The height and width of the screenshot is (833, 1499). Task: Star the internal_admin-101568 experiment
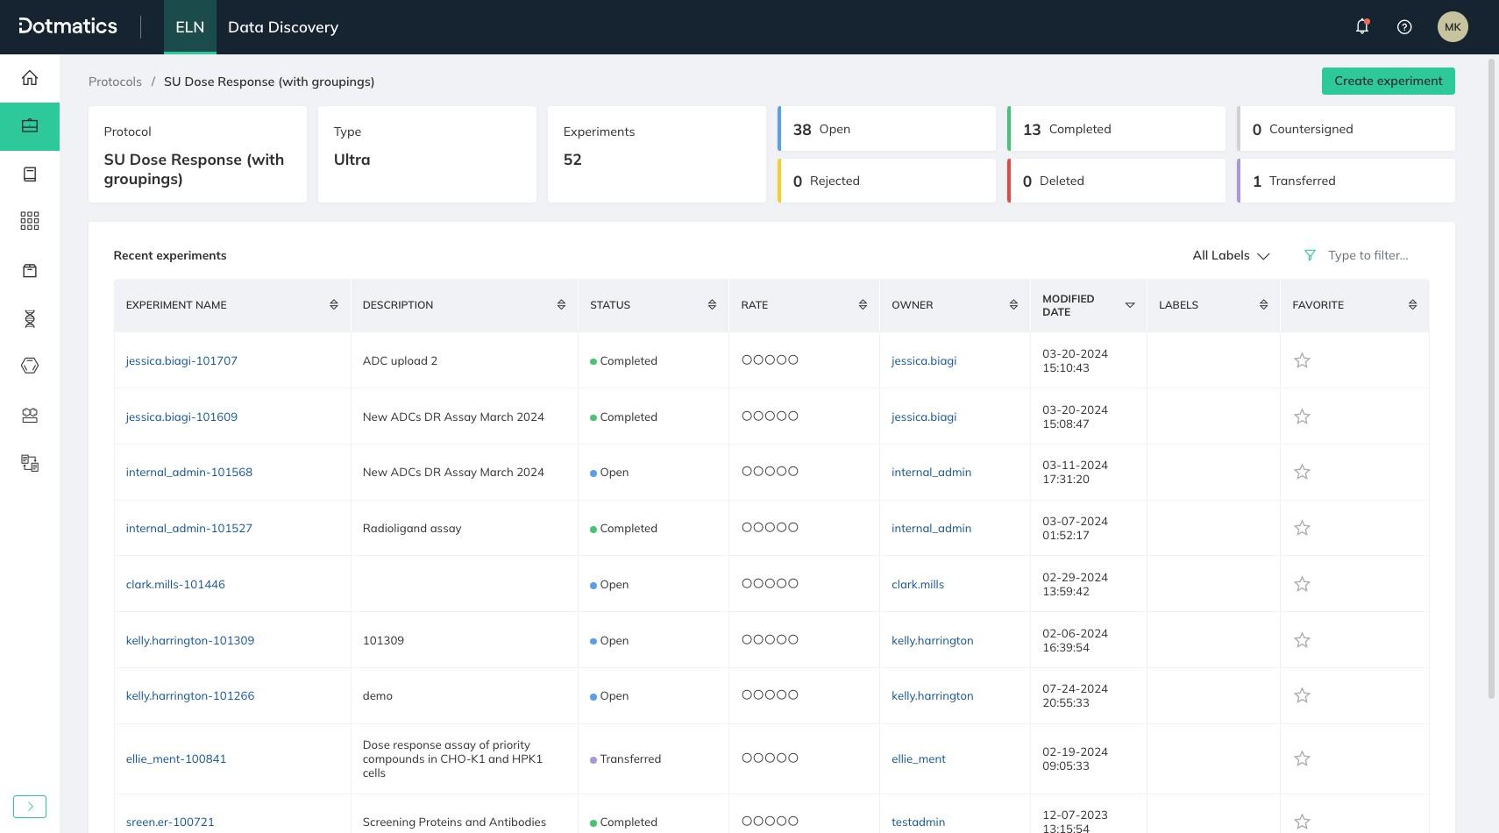[x=1302, y=472]
